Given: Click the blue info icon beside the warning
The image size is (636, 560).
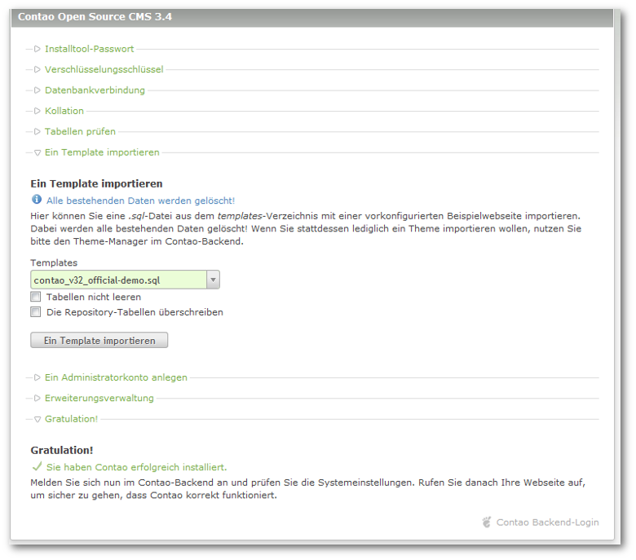Looking at the screenshot, I should coord(37,200).
